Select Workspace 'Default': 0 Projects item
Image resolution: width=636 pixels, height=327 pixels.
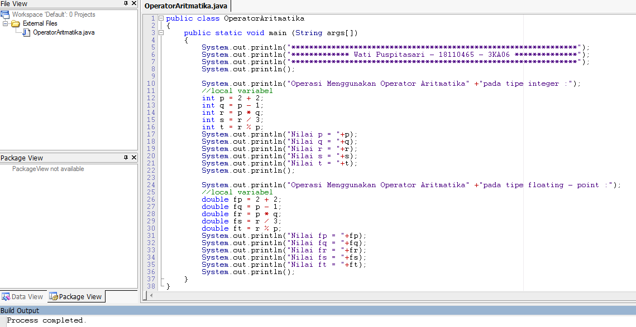54,14
